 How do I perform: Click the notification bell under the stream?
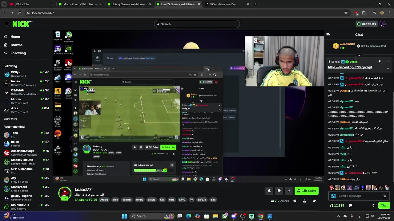pos(269,191)
